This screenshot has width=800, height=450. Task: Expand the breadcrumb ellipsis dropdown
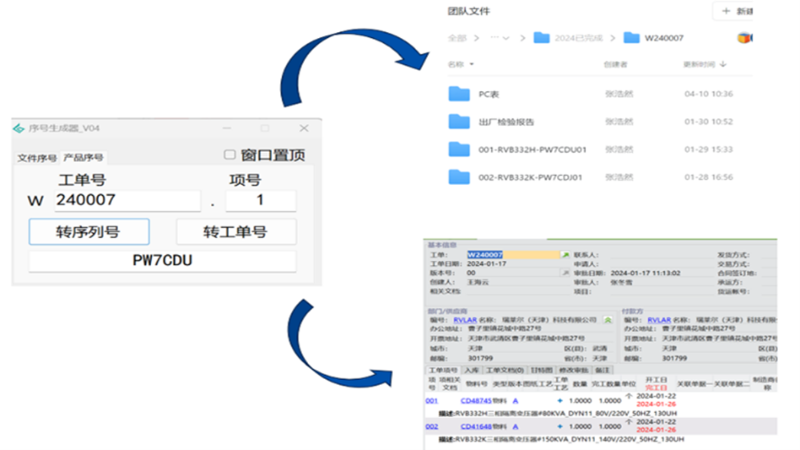pyautogui.click(x=499, y=38)
